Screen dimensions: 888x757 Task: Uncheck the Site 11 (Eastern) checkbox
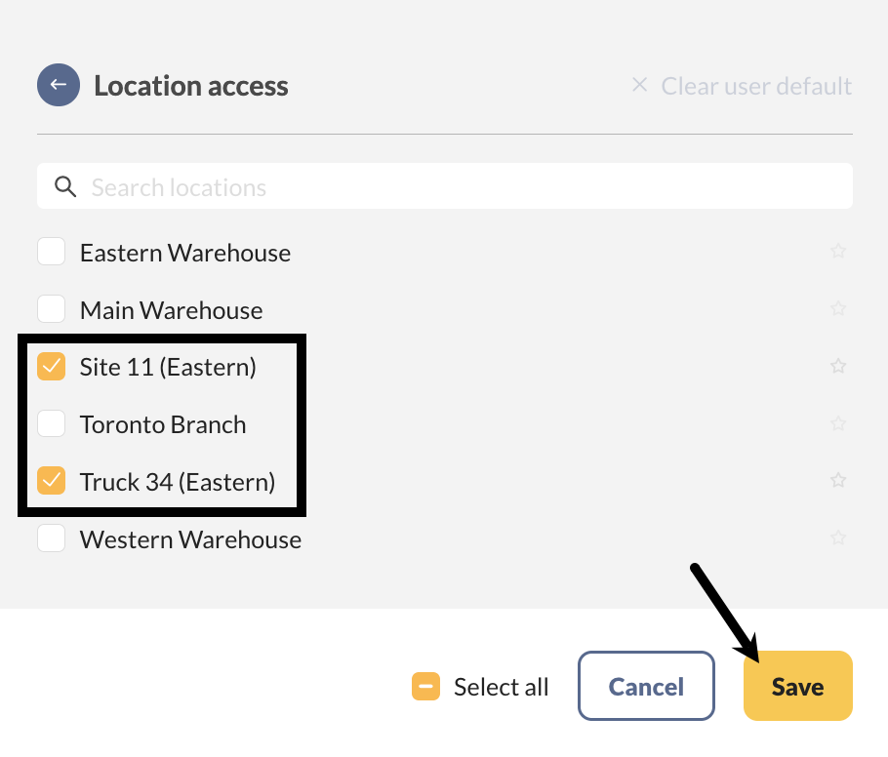(52, 367)
